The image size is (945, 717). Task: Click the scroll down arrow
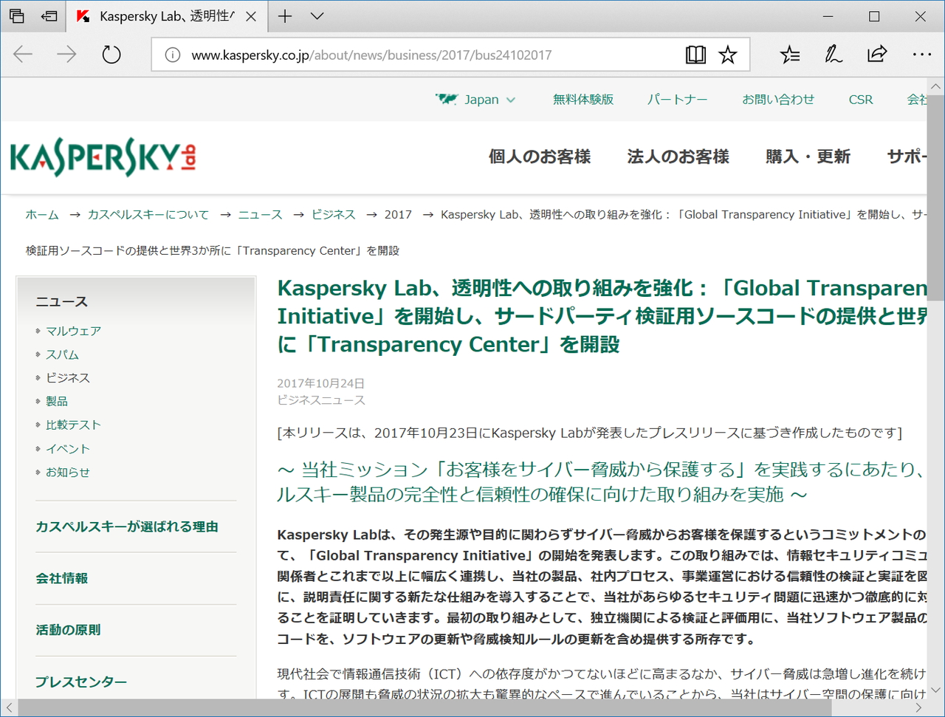pyautogui.click(x=936, y=690)
